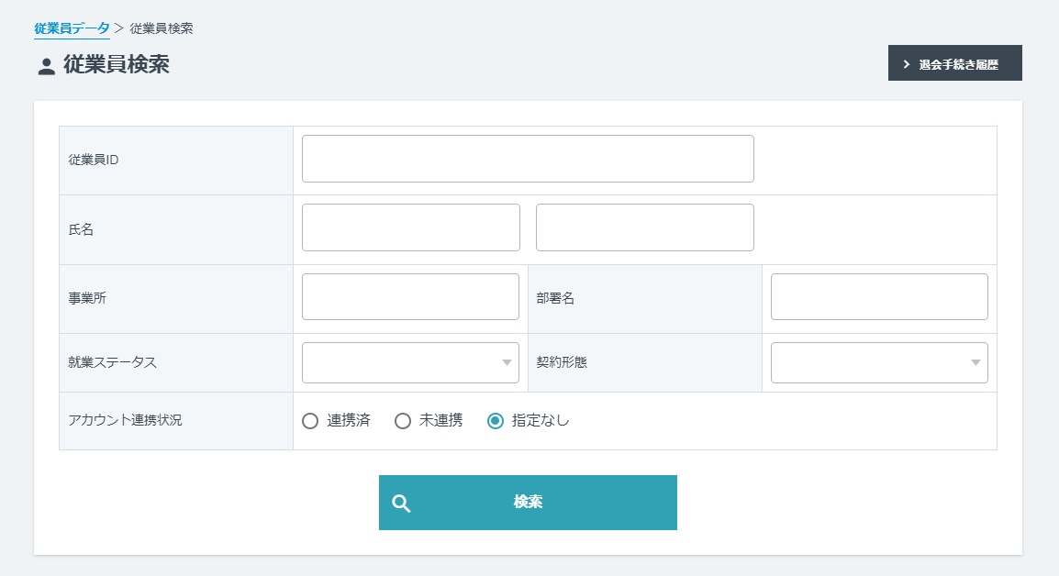The image size is (1059, 576).
Task: Click the chevron icon on 退会手続き履歴
Action: [907, 65]
